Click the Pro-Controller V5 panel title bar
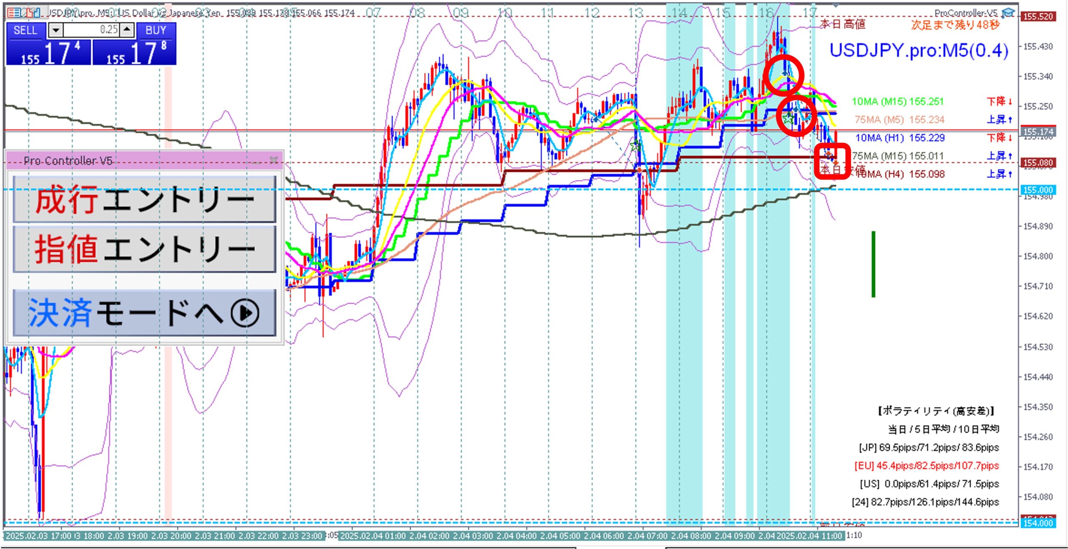The height and width of the screenshot is (549, 1068). click(x=144, y=160)
